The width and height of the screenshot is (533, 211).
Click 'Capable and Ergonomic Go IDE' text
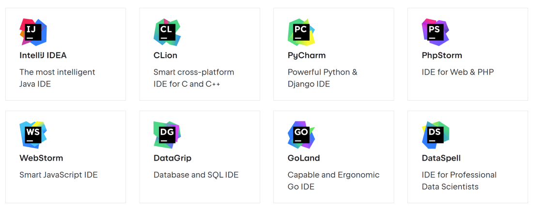pos(333,181)
